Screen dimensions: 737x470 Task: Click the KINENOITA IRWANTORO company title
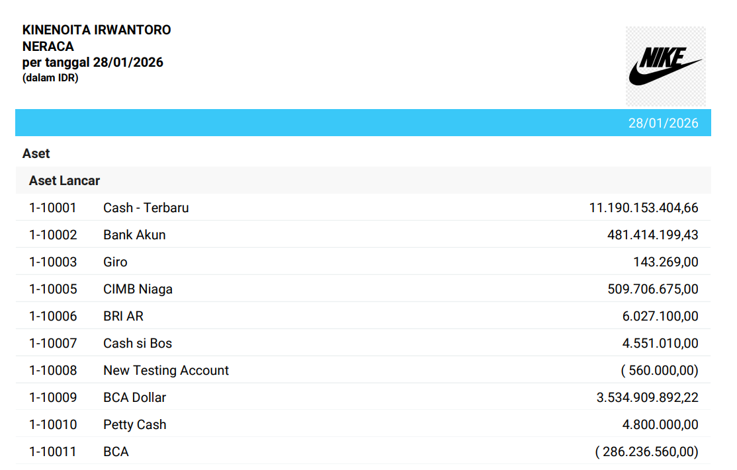(97, 30)
